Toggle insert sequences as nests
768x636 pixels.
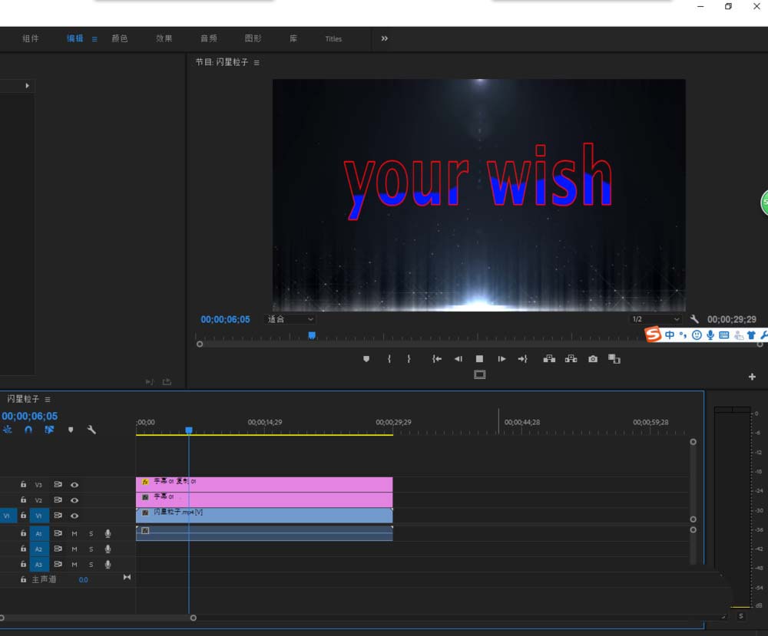click(8, 430)
